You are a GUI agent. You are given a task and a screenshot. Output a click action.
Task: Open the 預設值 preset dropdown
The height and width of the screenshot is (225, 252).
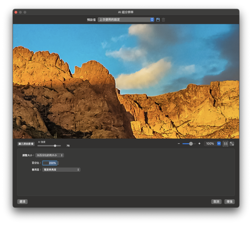pos(126,20)
